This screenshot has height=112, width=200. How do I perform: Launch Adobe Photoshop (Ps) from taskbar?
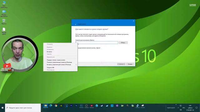[76, 106]
